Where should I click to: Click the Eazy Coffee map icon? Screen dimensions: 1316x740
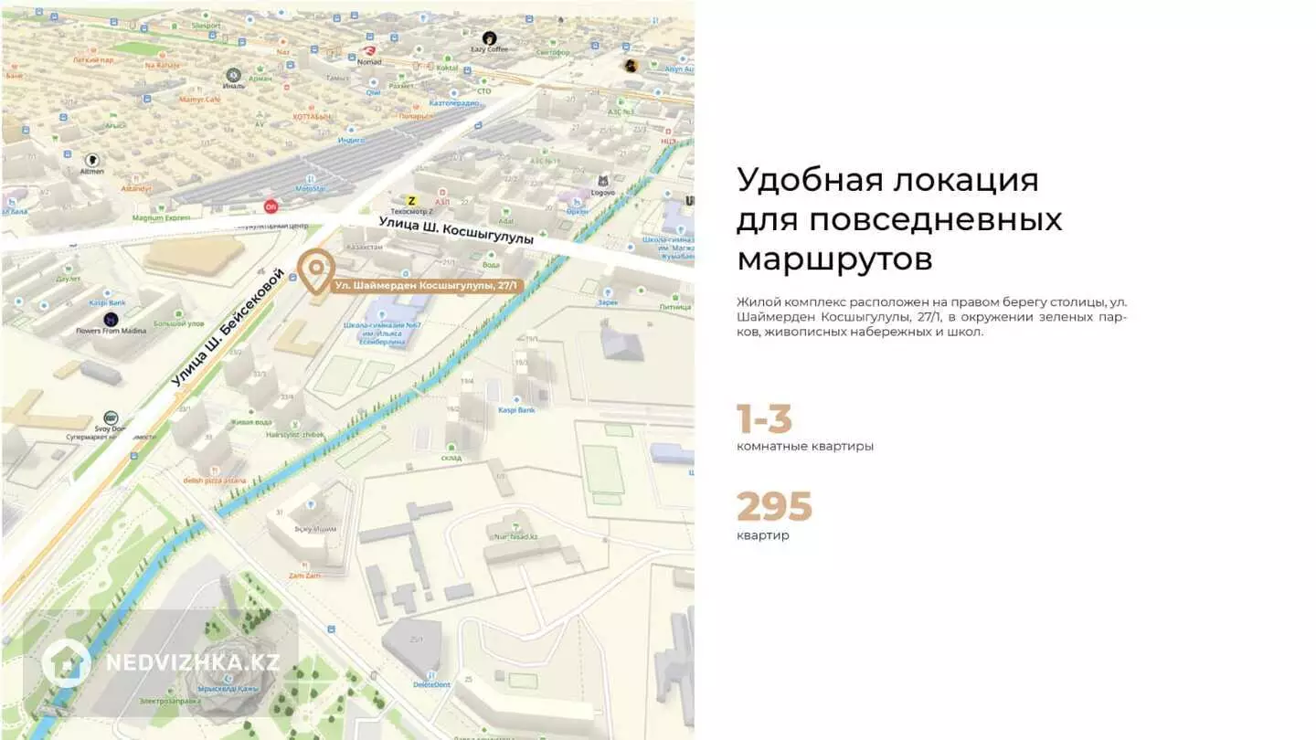(490, 38)
